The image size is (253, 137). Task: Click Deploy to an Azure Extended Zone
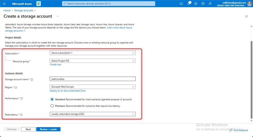pos(68,91)
